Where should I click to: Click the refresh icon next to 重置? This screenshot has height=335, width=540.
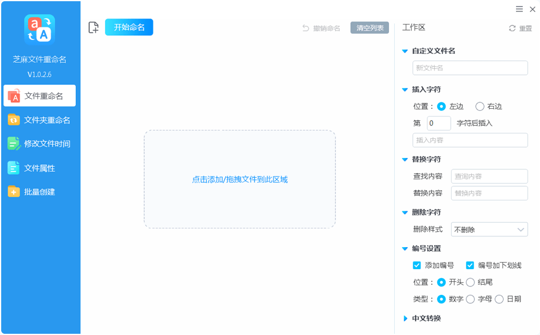pyautogui.click(x=512, y=28)
